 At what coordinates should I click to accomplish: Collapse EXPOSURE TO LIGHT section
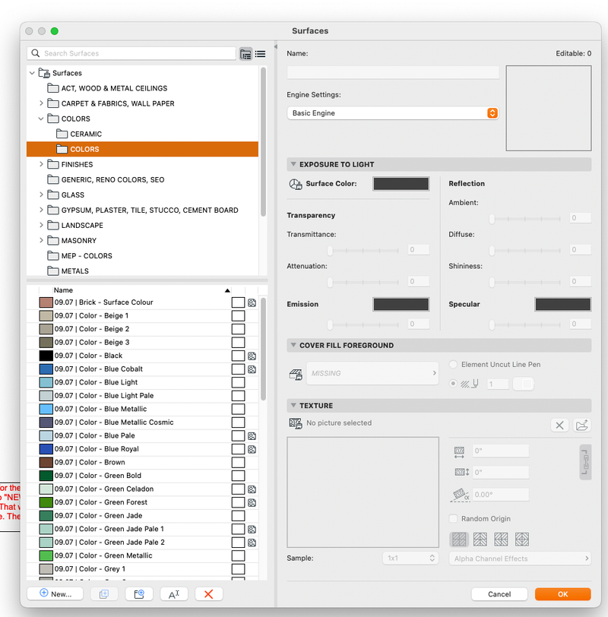[x=293, y=164]
